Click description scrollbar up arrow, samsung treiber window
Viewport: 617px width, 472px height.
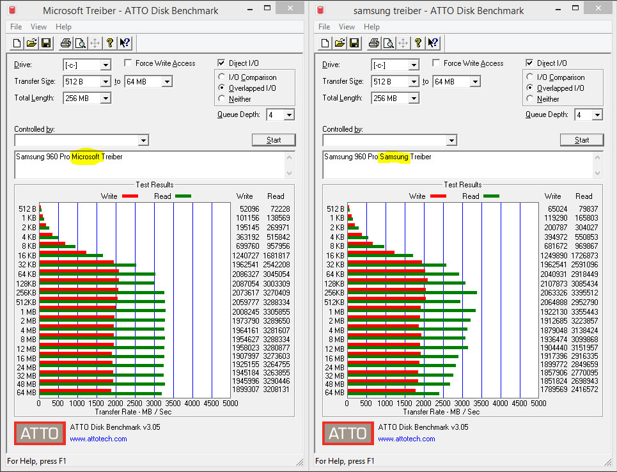pos(597,157)
